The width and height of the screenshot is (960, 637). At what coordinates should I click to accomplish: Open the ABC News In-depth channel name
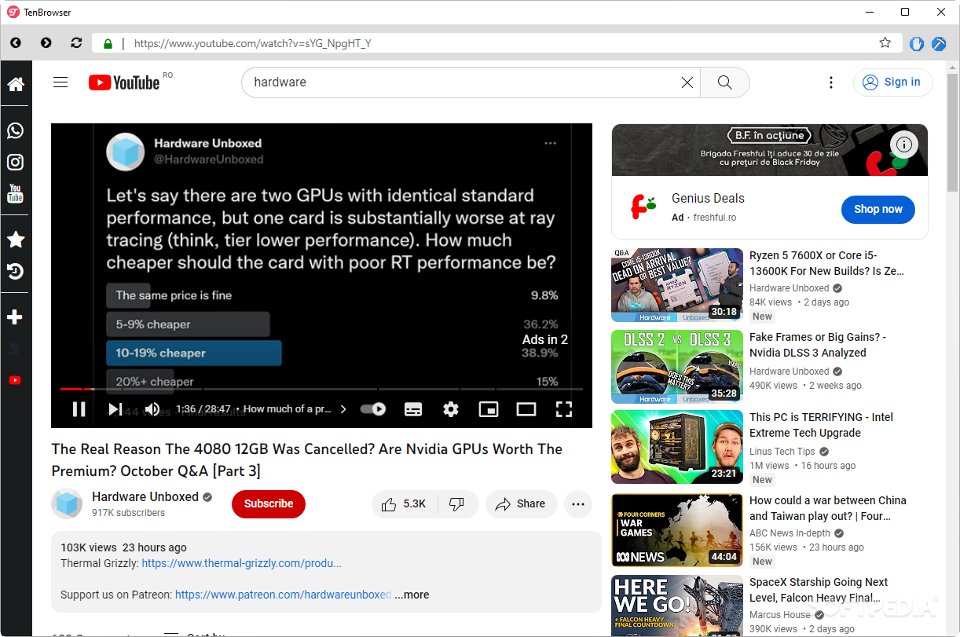pyautogui.click(x=790, y=533)
